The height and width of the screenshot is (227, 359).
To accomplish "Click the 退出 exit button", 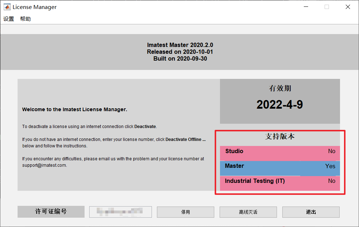I will pyautogui.click(x=311, y=212).
